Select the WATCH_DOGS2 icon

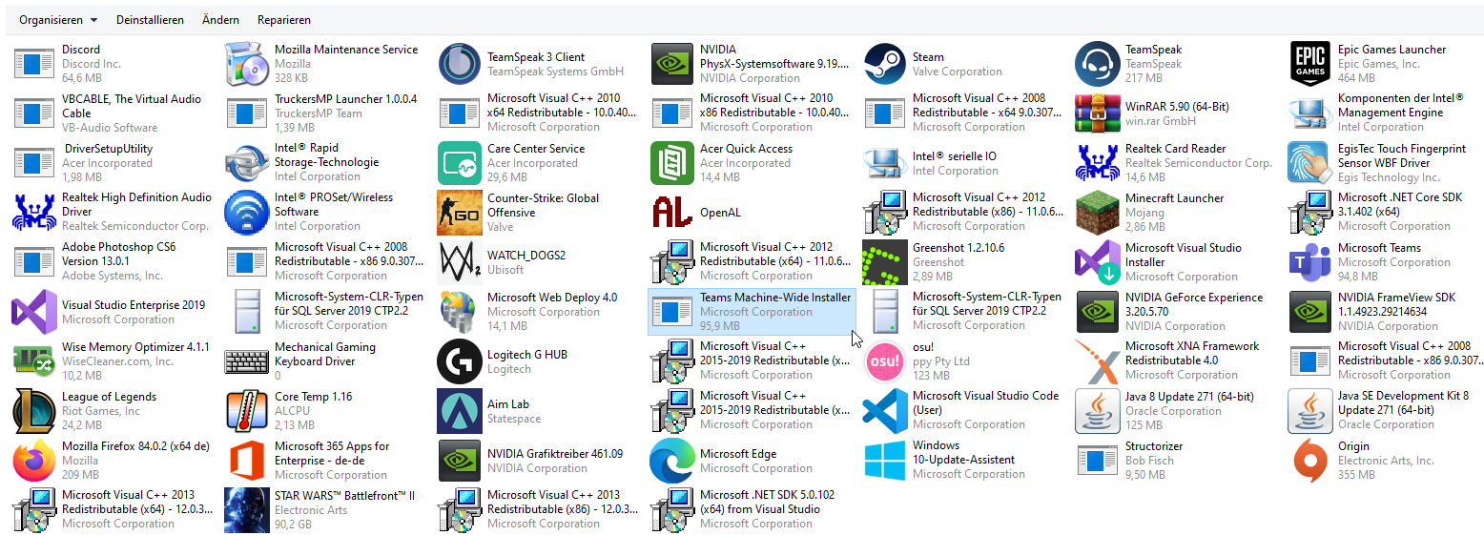pyautogui.click(x=460, y=262)
